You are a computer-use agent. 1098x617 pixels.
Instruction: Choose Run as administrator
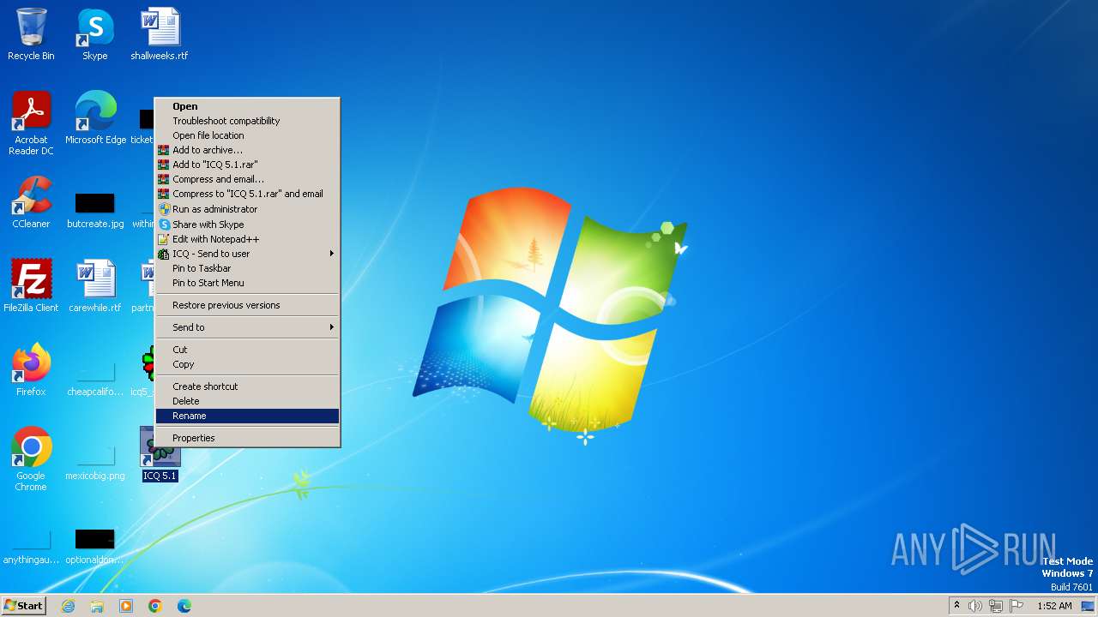click(247, 209)
